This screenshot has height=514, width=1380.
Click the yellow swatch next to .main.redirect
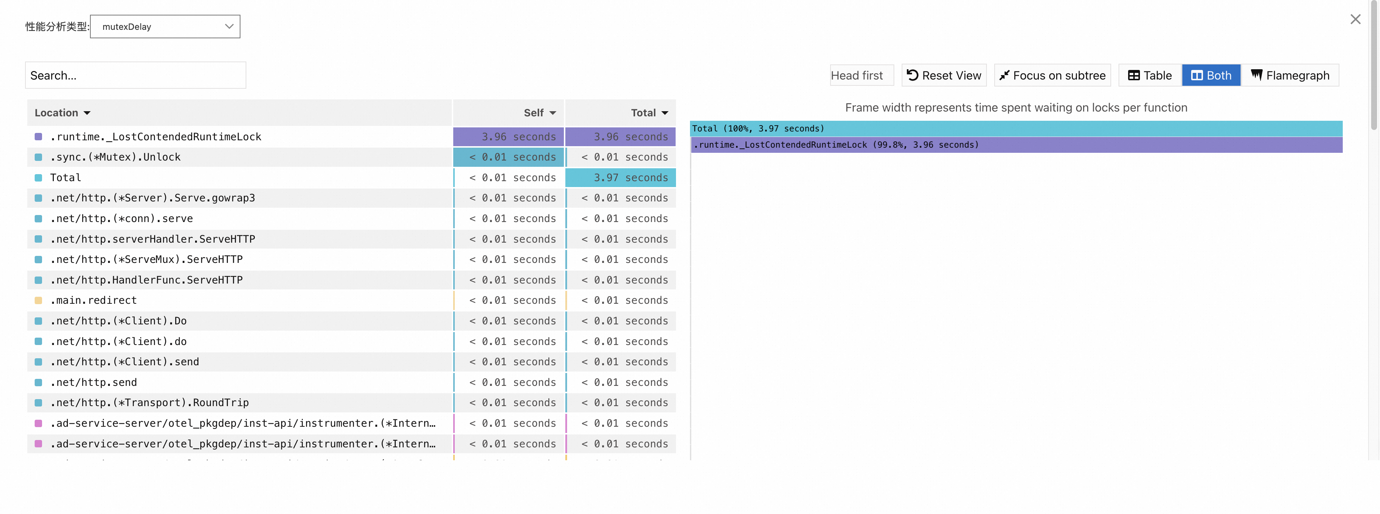click(39, 300)
